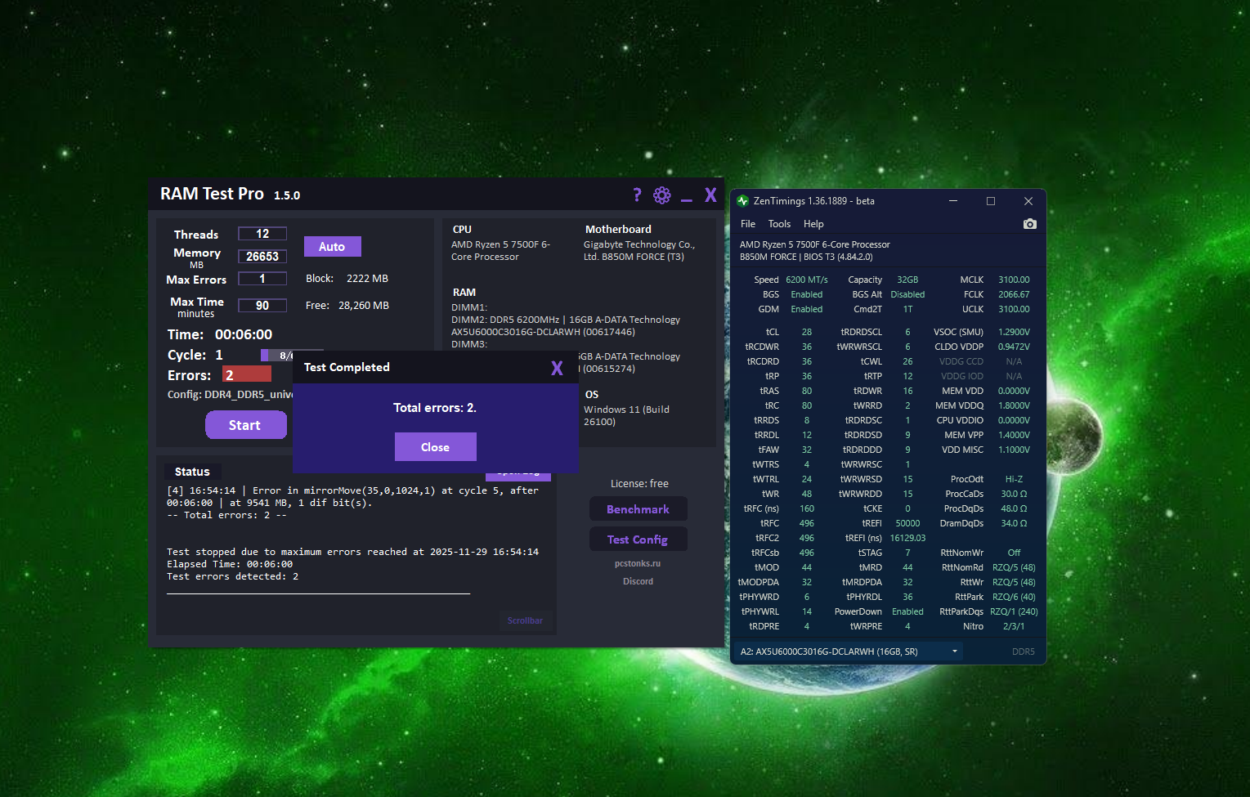
Task: Click the VSOC (SMU) value 1.2900V
Action: [x=1014, y=332]
